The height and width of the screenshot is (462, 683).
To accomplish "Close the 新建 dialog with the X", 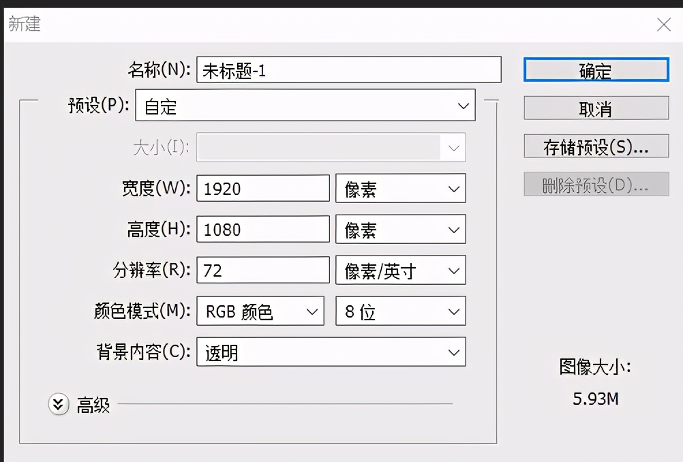I will pyautogui.click(x=663, y=25).
